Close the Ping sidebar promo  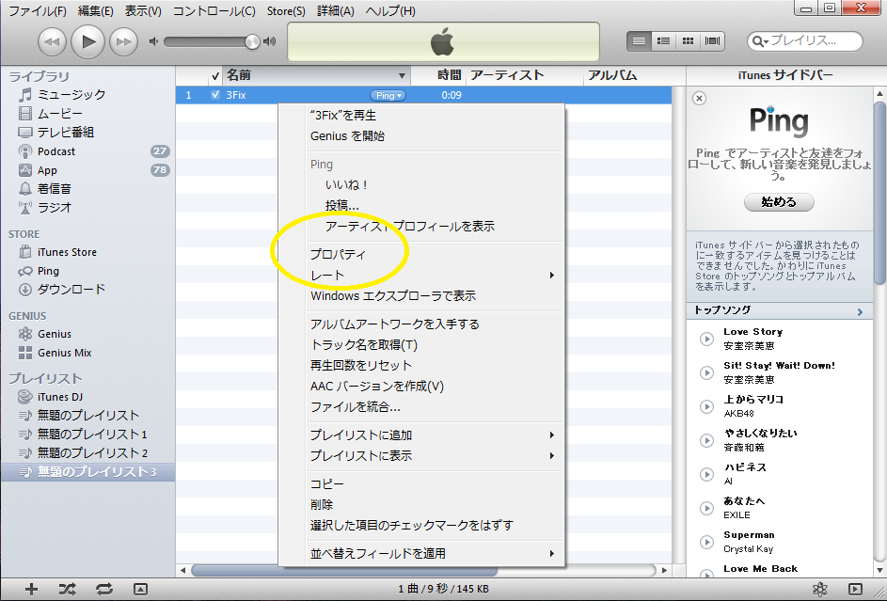(x=699, y=99)
